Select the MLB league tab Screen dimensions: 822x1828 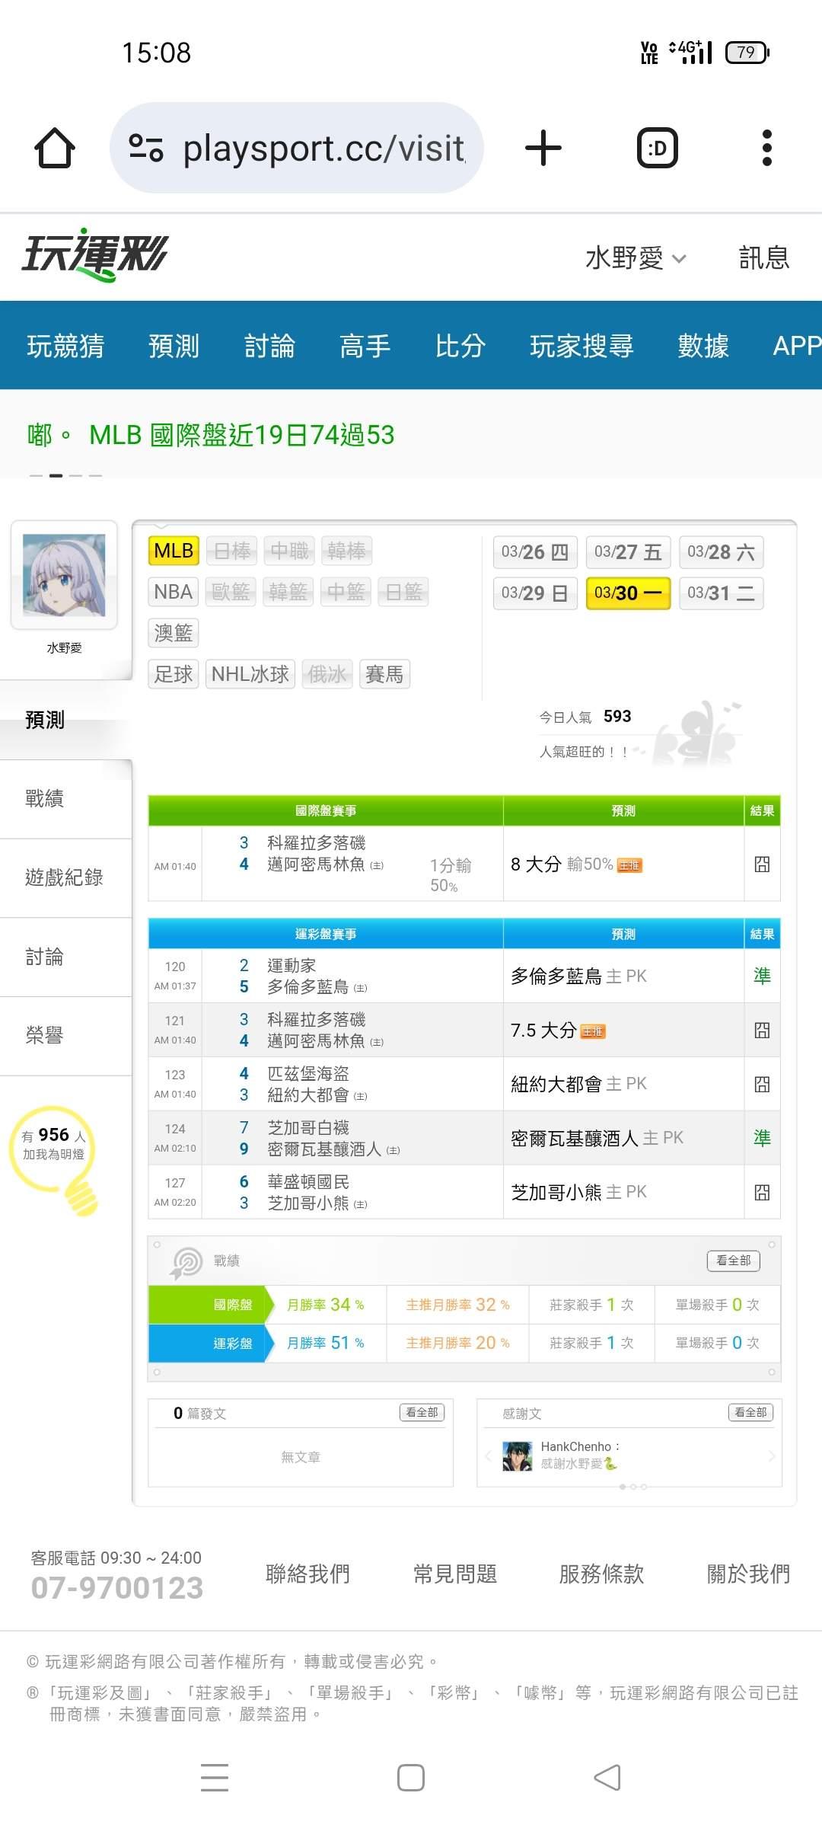(174, 551)
